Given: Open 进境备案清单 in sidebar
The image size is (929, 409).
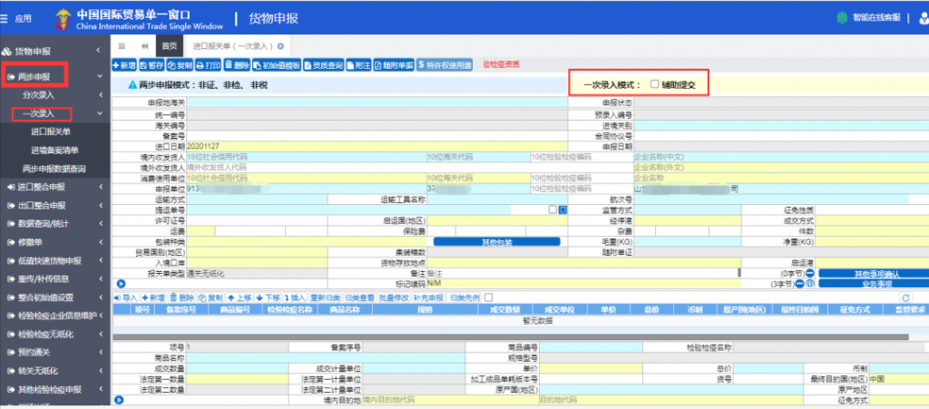Looking at the screenshot, I should pos(54,150).
